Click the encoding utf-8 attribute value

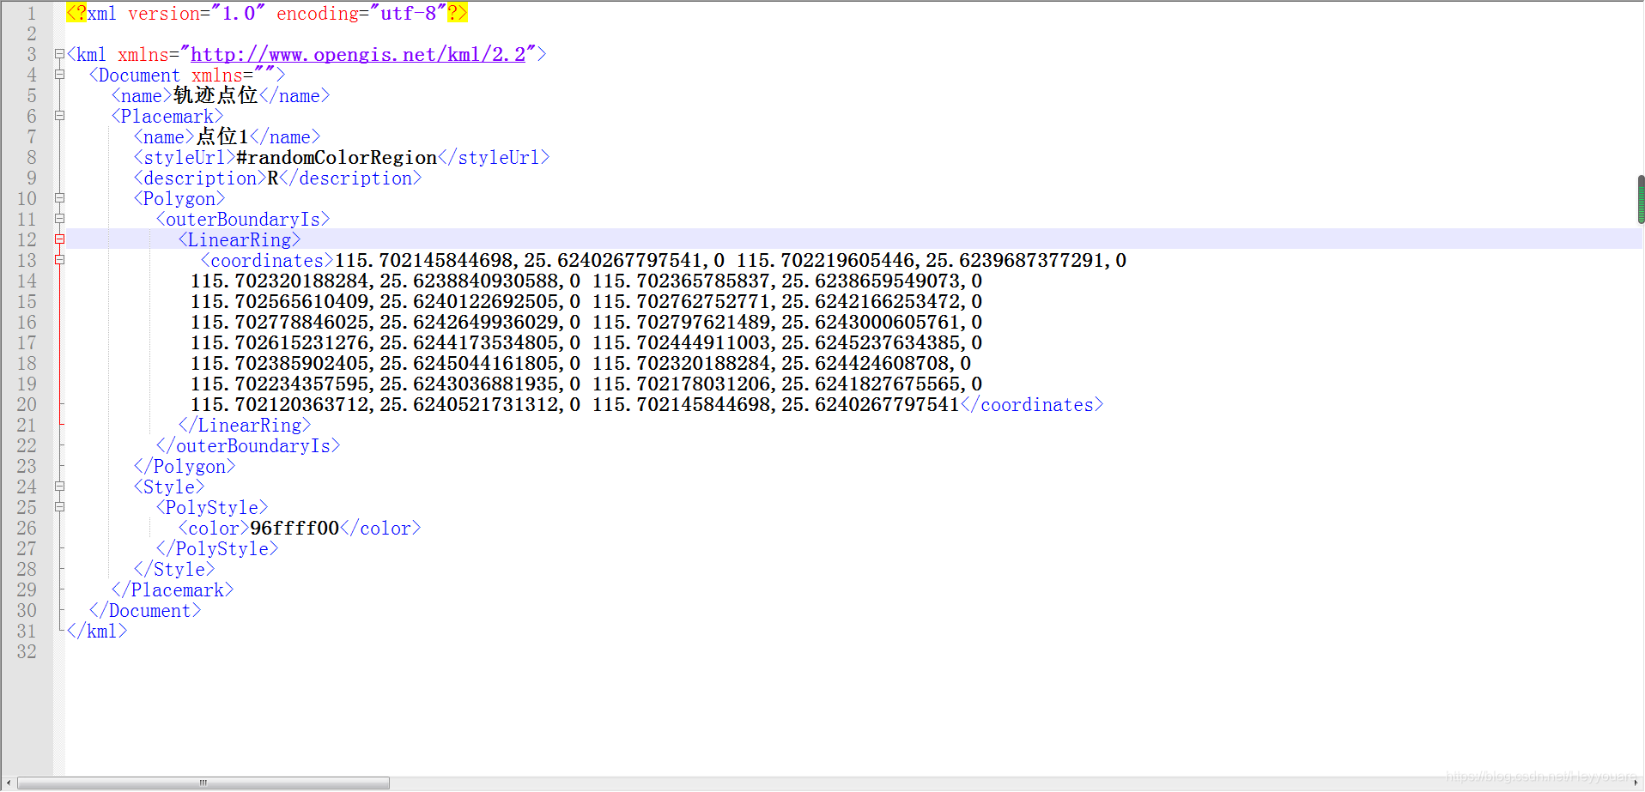pos(408,14)
